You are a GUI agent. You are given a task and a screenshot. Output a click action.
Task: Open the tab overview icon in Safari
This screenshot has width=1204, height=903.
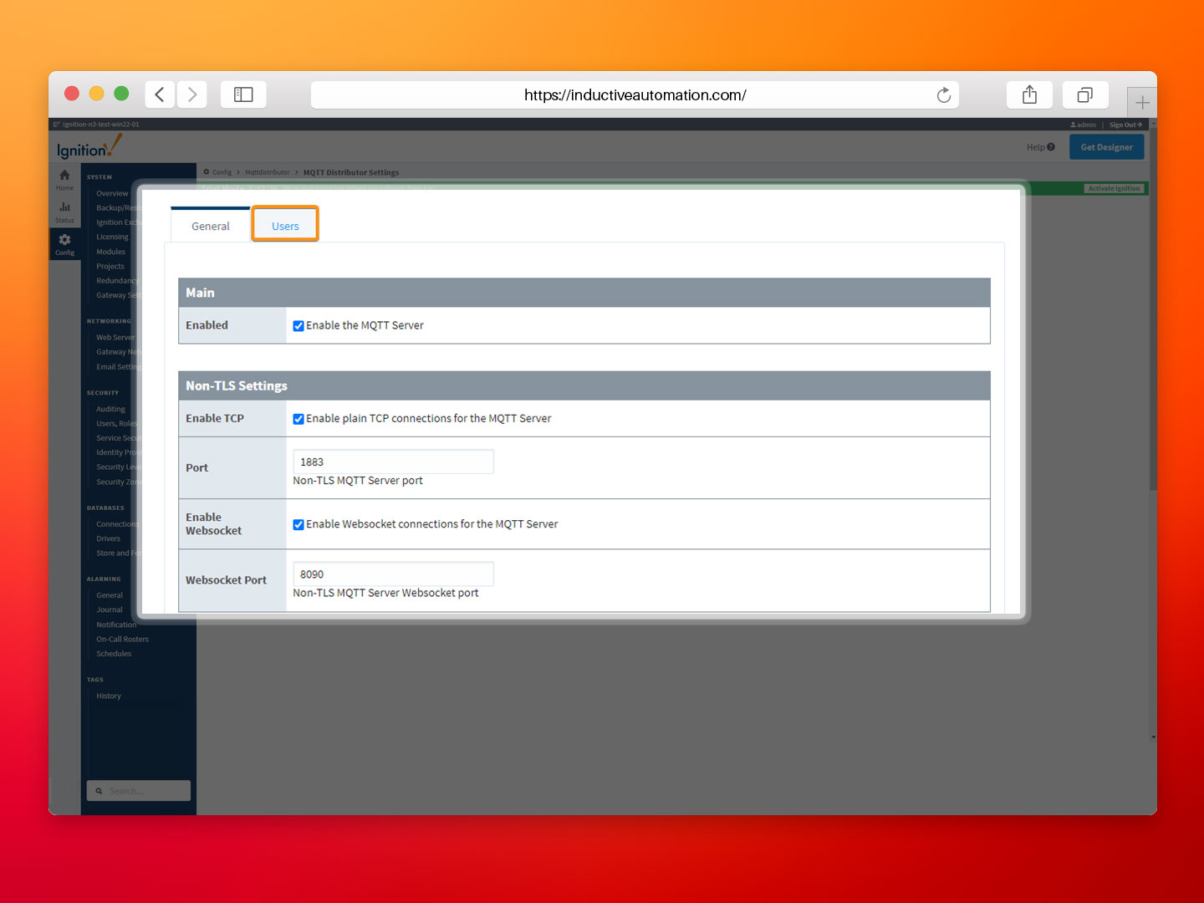(x=1084, y=94)
